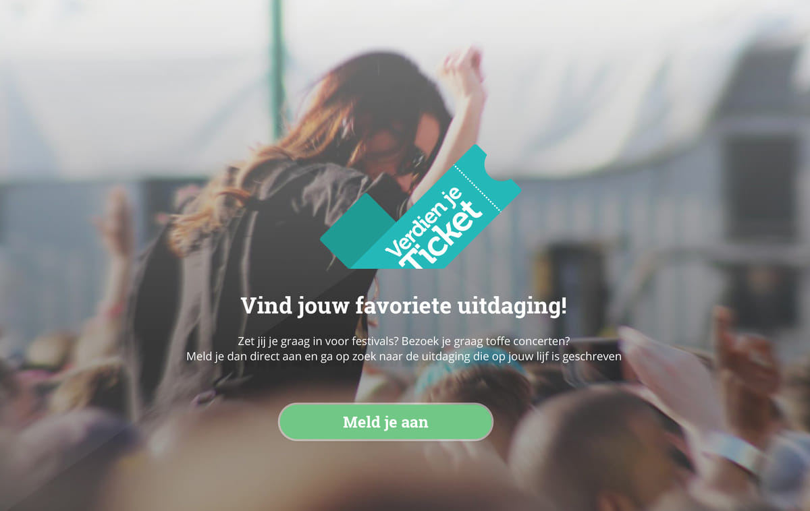Click the woman's raised hand in the background

pos(462,72)
